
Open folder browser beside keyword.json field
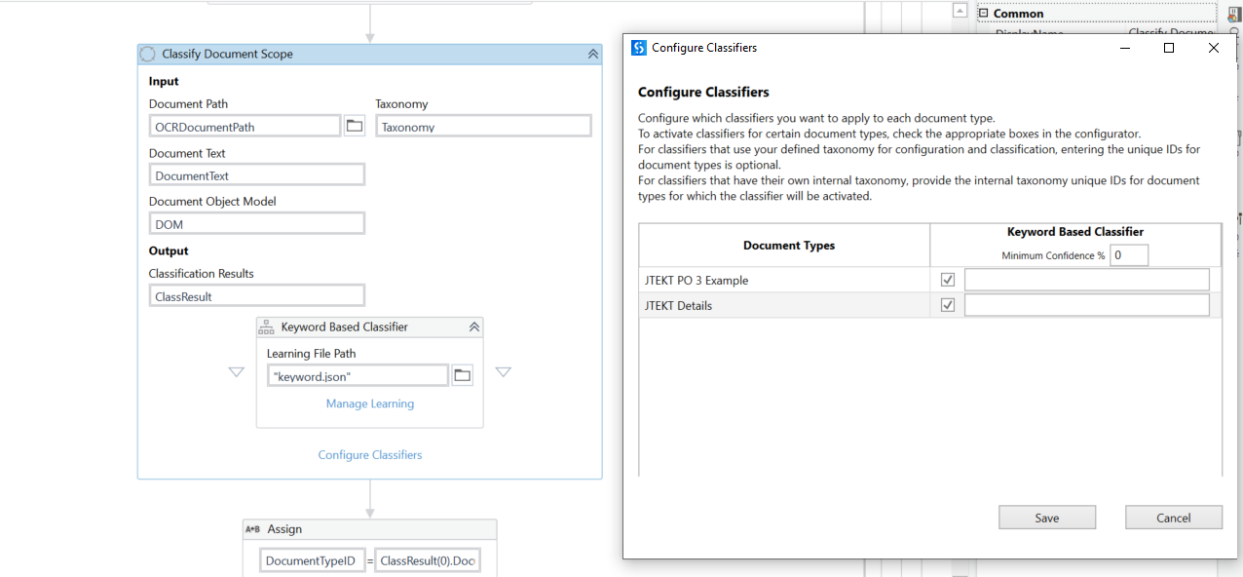tap(462, 375)
